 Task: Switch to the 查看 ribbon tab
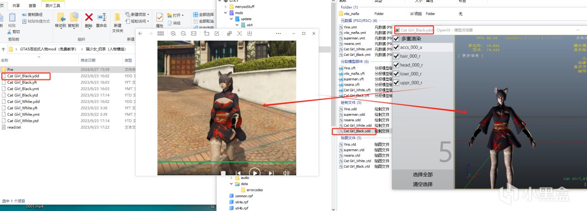[32, 5]
